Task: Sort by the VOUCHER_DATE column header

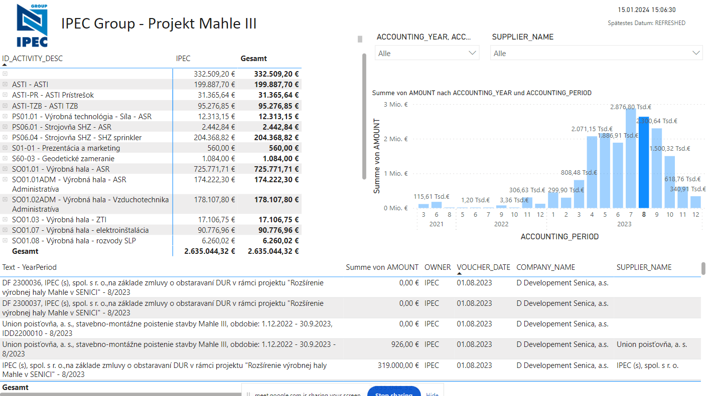Action: [x=484, y=267]
